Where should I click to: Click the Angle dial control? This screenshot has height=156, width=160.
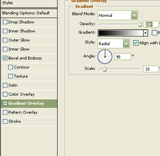(105, 57)
